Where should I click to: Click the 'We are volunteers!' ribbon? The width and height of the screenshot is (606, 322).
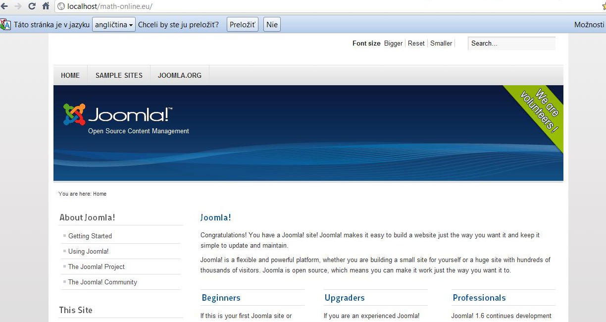coord(540,112)
